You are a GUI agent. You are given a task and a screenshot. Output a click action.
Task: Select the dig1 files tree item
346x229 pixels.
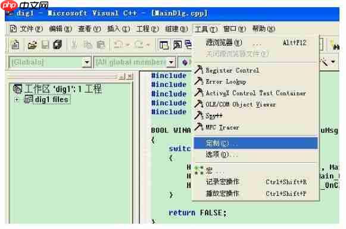pyautogui.click(x=52, y=99)
